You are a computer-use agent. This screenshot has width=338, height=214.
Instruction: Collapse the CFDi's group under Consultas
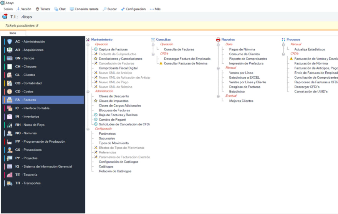point(153,54)
